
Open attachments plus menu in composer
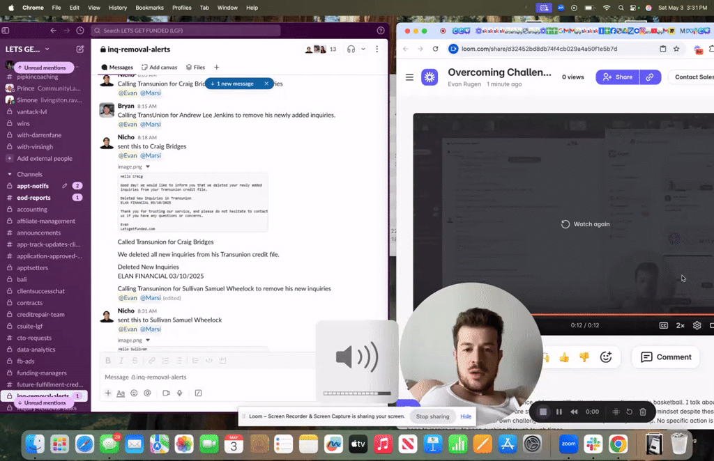[x=108, y=393]
